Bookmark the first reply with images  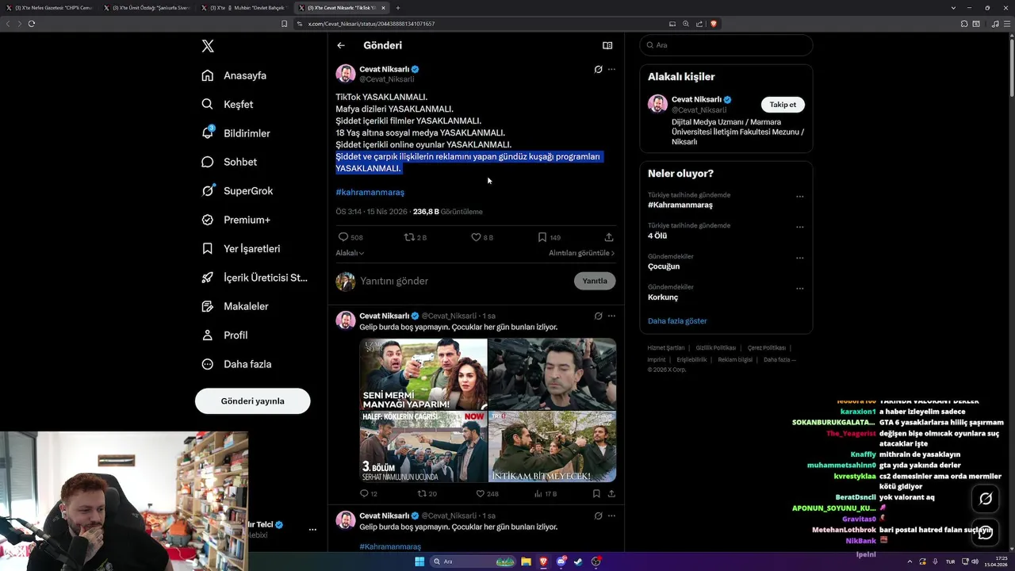coord(596,493)
